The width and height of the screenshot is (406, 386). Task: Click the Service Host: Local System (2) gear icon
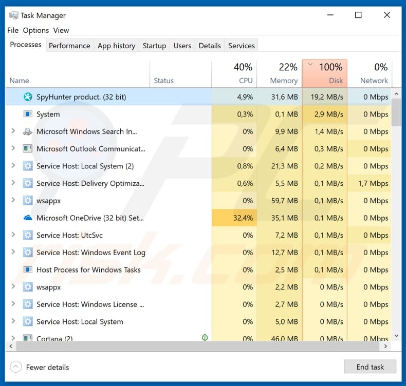28,166
